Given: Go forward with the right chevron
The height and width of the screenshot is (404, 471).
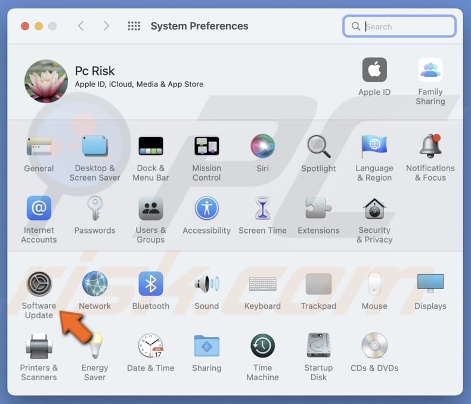Looking at the screenshot, I should (106, 26).
